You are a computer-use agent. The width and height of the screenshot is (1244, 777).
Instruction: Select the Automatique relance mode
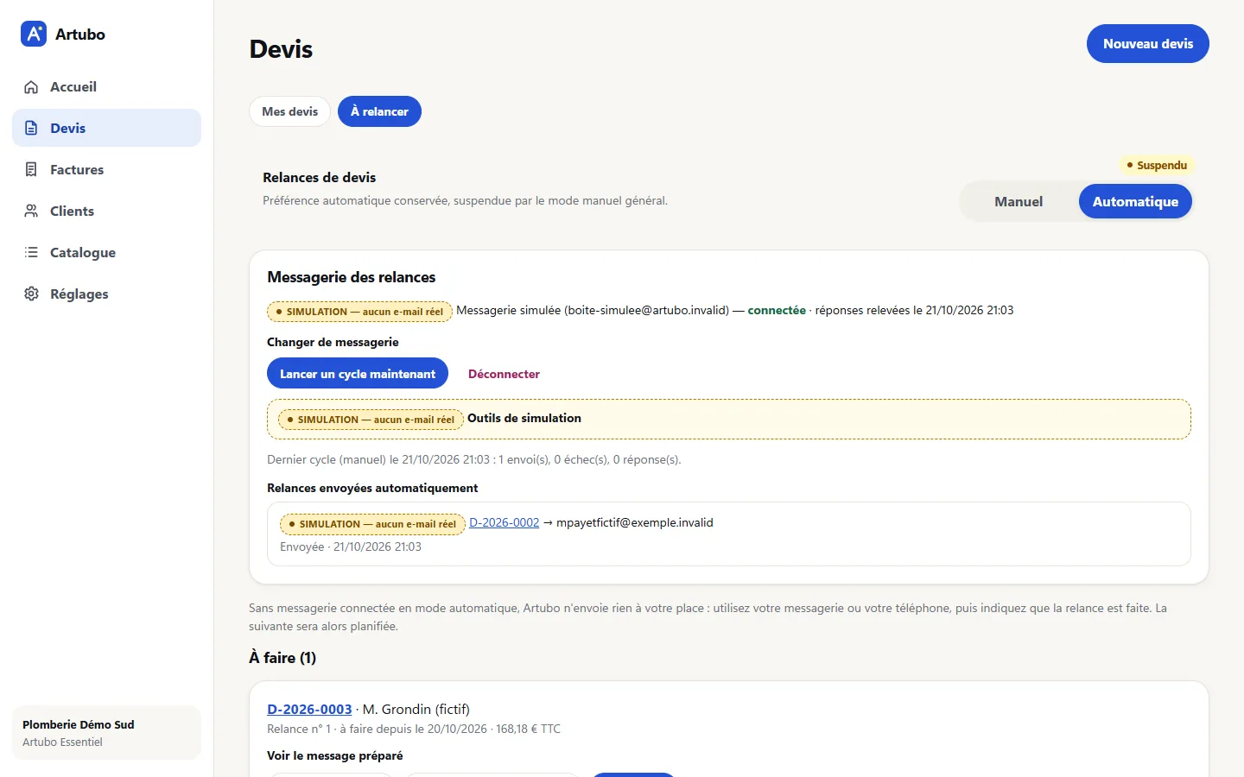[x=1135, y=201]
